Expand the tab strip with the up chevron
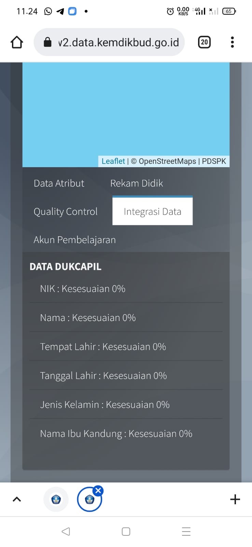The image size is (252, 547). tap(17, 499)
